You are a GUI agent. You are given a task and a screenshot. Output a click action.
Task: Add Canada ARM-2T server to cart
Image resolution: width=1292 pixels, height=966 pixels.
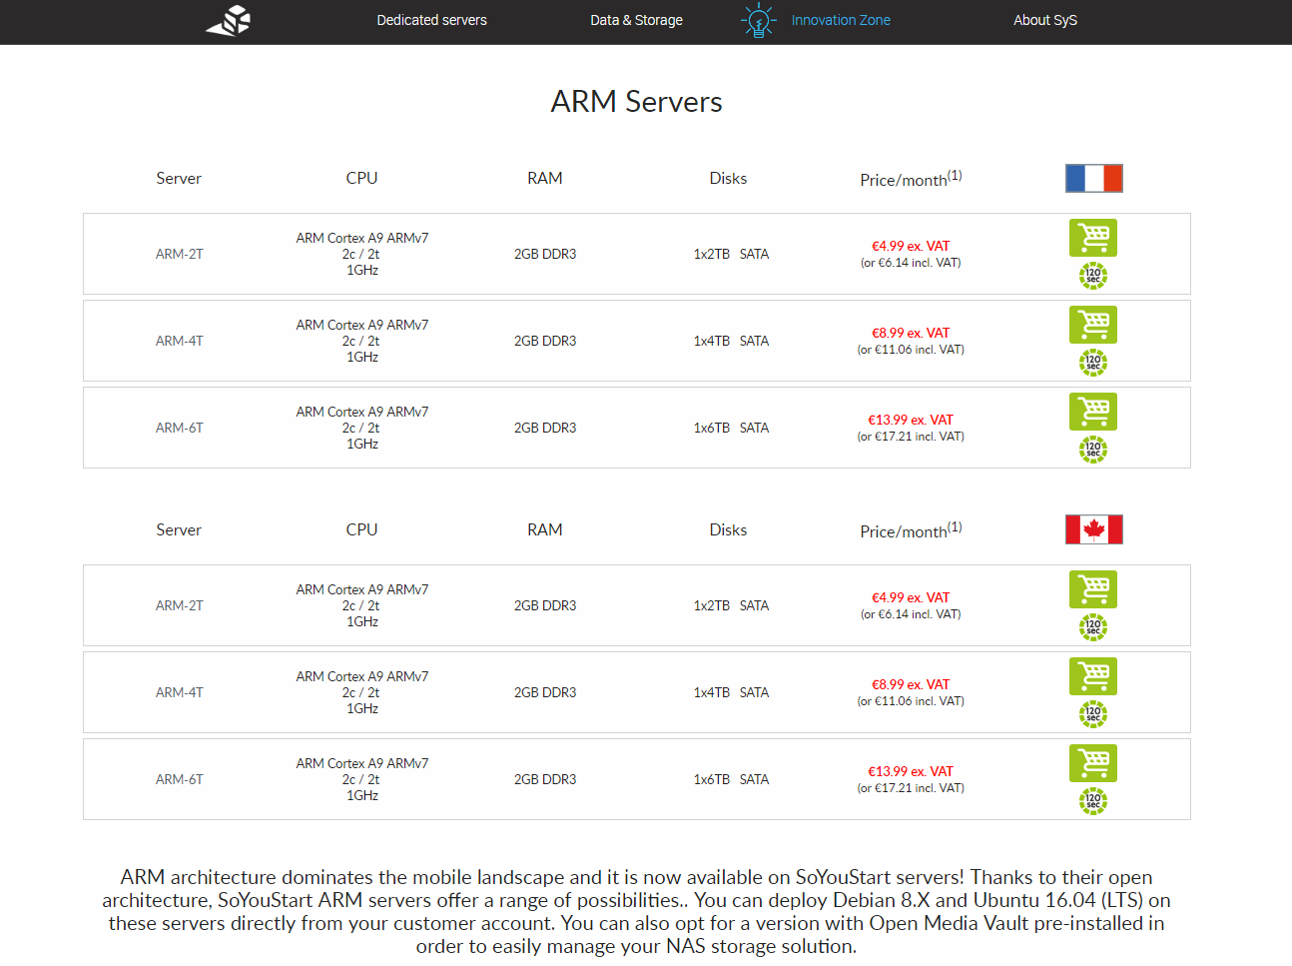pyautogui.click(x=1093, y=589)
